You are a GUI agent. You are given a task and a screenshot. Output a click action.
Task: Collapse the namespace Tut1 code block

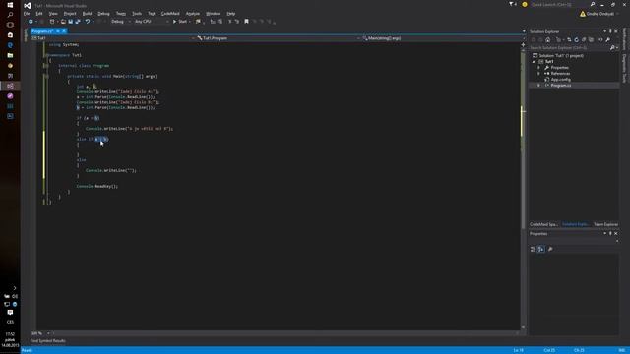pyautogui.click(x=46, y=55)
